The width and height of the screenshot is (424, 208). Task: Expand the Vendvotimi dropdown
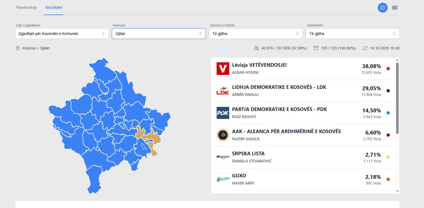[x=353, y=34]
